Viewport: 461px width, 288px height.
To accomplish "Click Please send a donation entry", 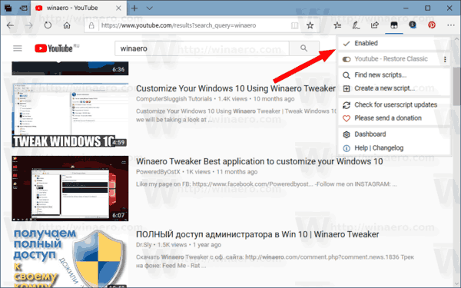I will coord(394,118).
